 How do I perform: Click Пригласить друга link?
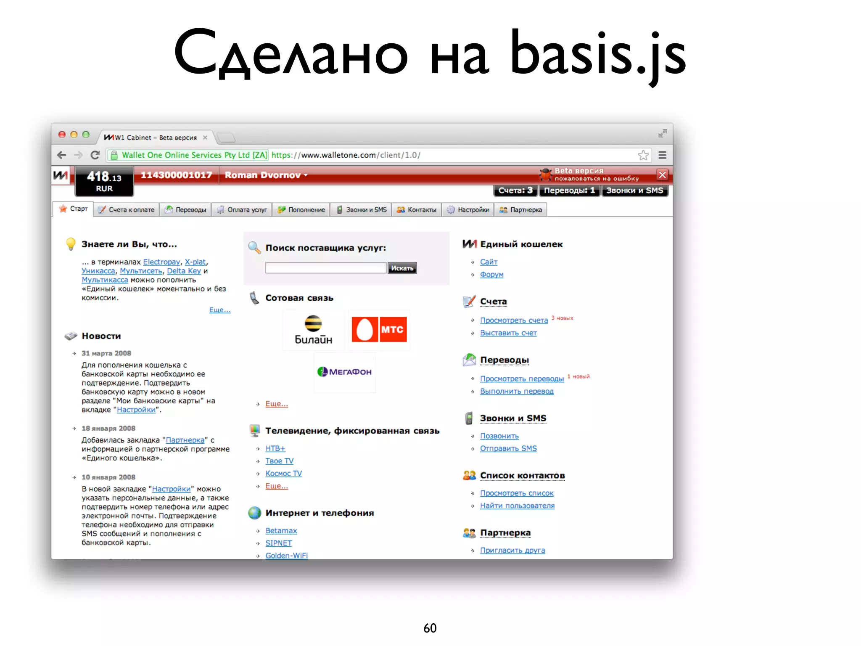[x=513, y=551]
